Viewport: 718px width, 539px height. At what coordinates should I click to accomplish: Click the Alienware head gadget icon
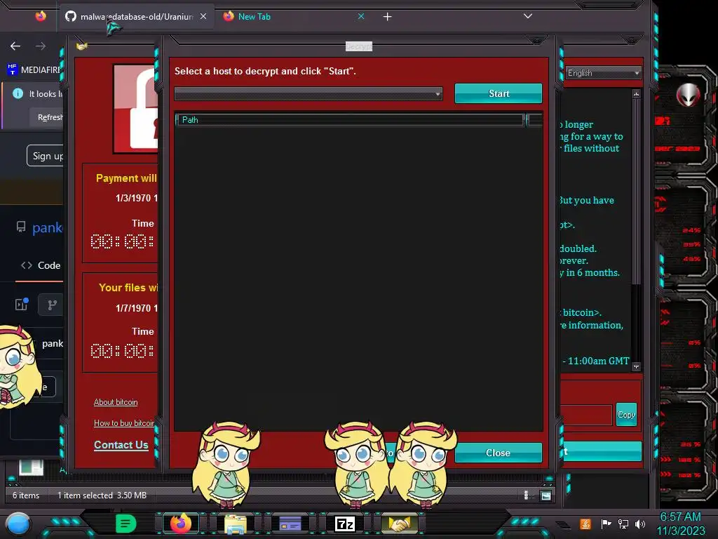pos(689,95)
